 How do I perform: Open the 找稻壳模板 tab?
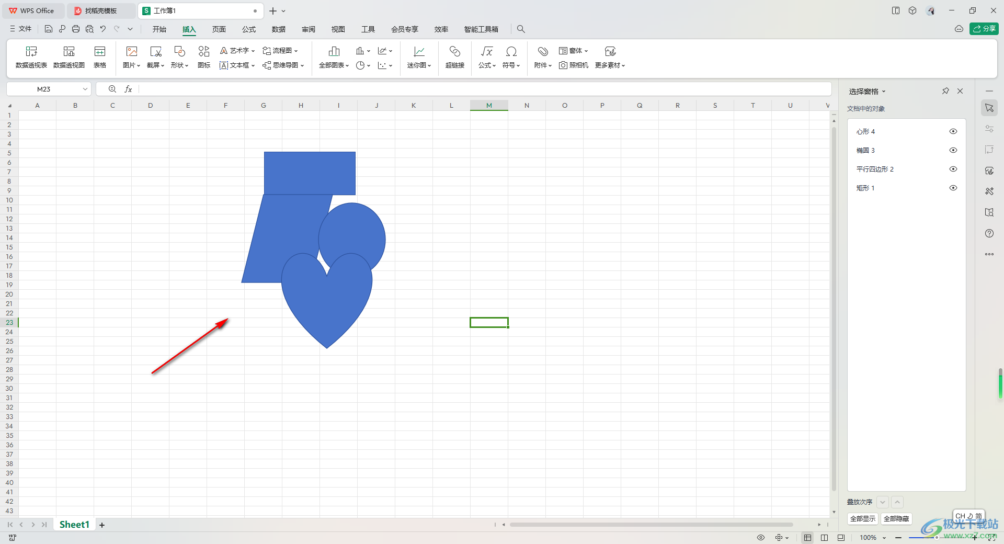[101, 11]
